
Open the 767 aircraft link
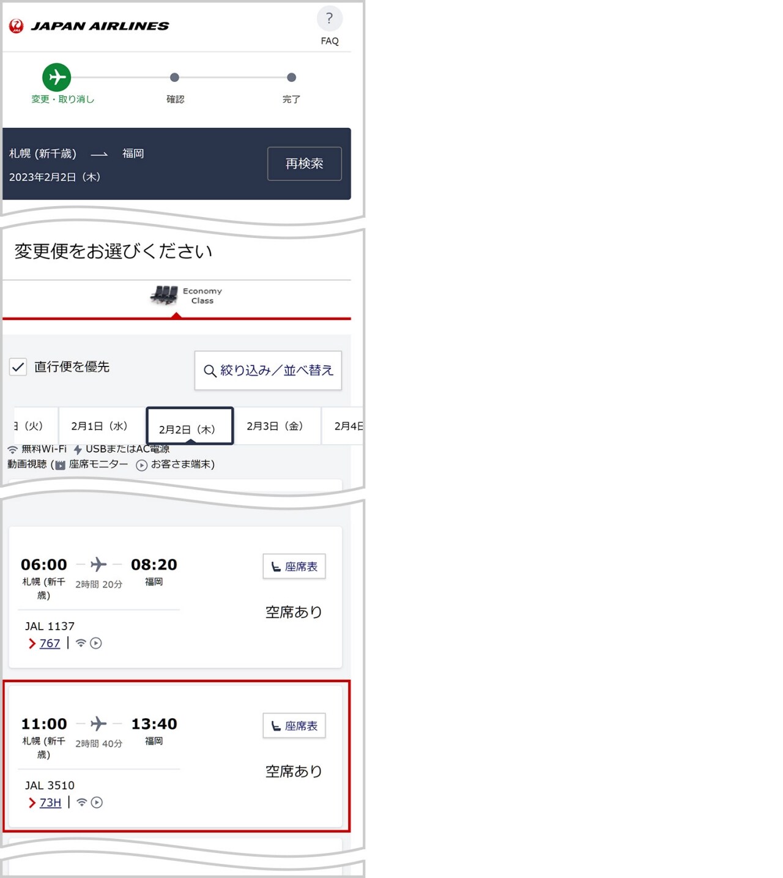click(50, 643)
